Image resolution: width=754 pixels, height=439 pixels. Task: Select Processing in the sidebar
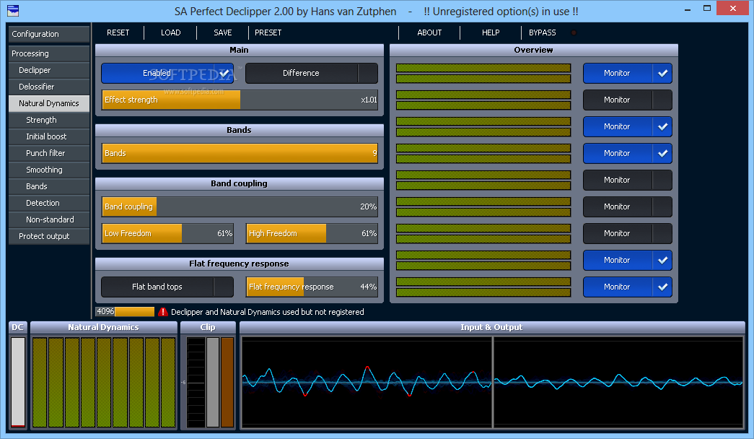[49, 53]
